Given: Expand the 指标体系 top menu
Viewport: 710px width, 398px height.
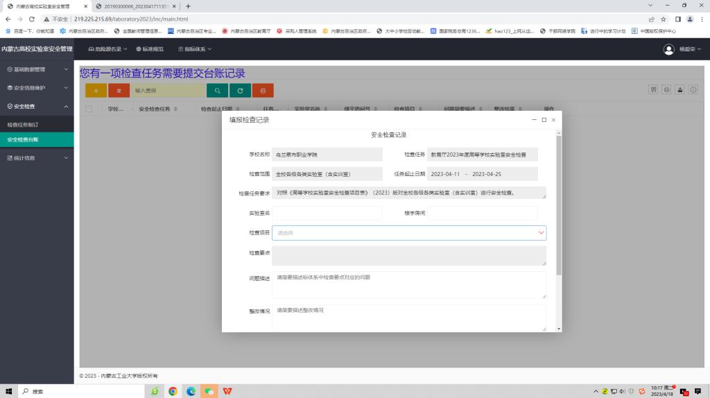Looking at the screenshot, I should pyautogui.click(x=195, y=49).
